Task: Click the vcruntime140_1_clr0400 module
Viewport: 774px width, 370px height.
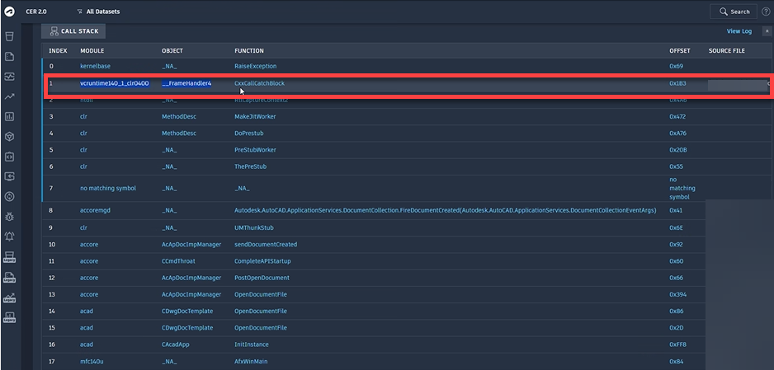Action: pos(115,83)
